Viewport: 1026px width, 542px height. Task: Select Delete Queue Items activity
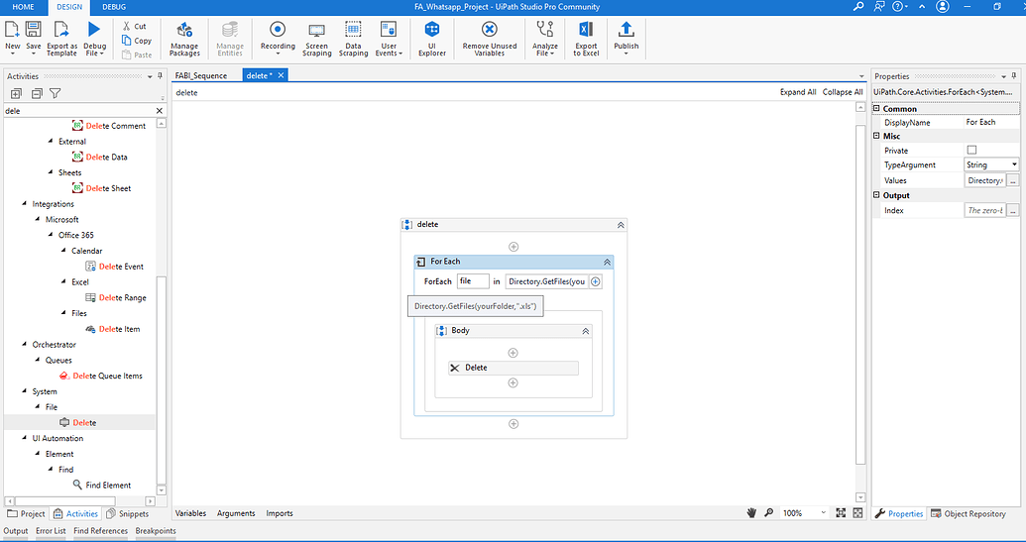(107, 376)
